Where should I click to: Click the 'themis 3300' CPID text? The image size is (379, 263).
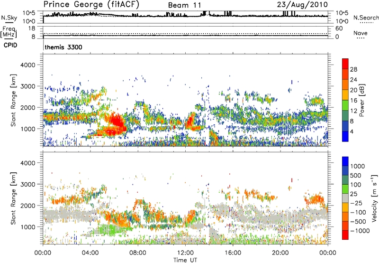click(x=63, y=47)
